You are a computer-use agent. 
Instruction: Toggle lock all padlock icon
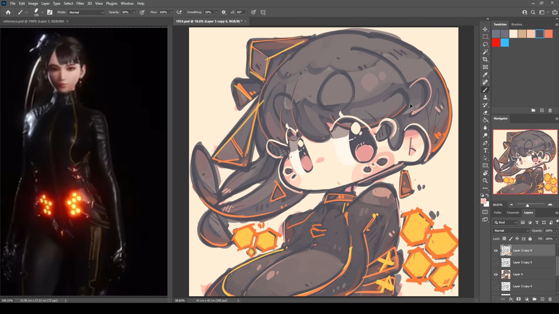tap(530, 239)
